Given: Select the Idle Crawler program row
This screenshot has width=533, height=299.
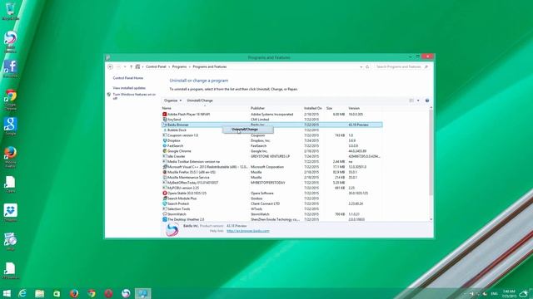Looking at the screenshot, I should 272,156.
